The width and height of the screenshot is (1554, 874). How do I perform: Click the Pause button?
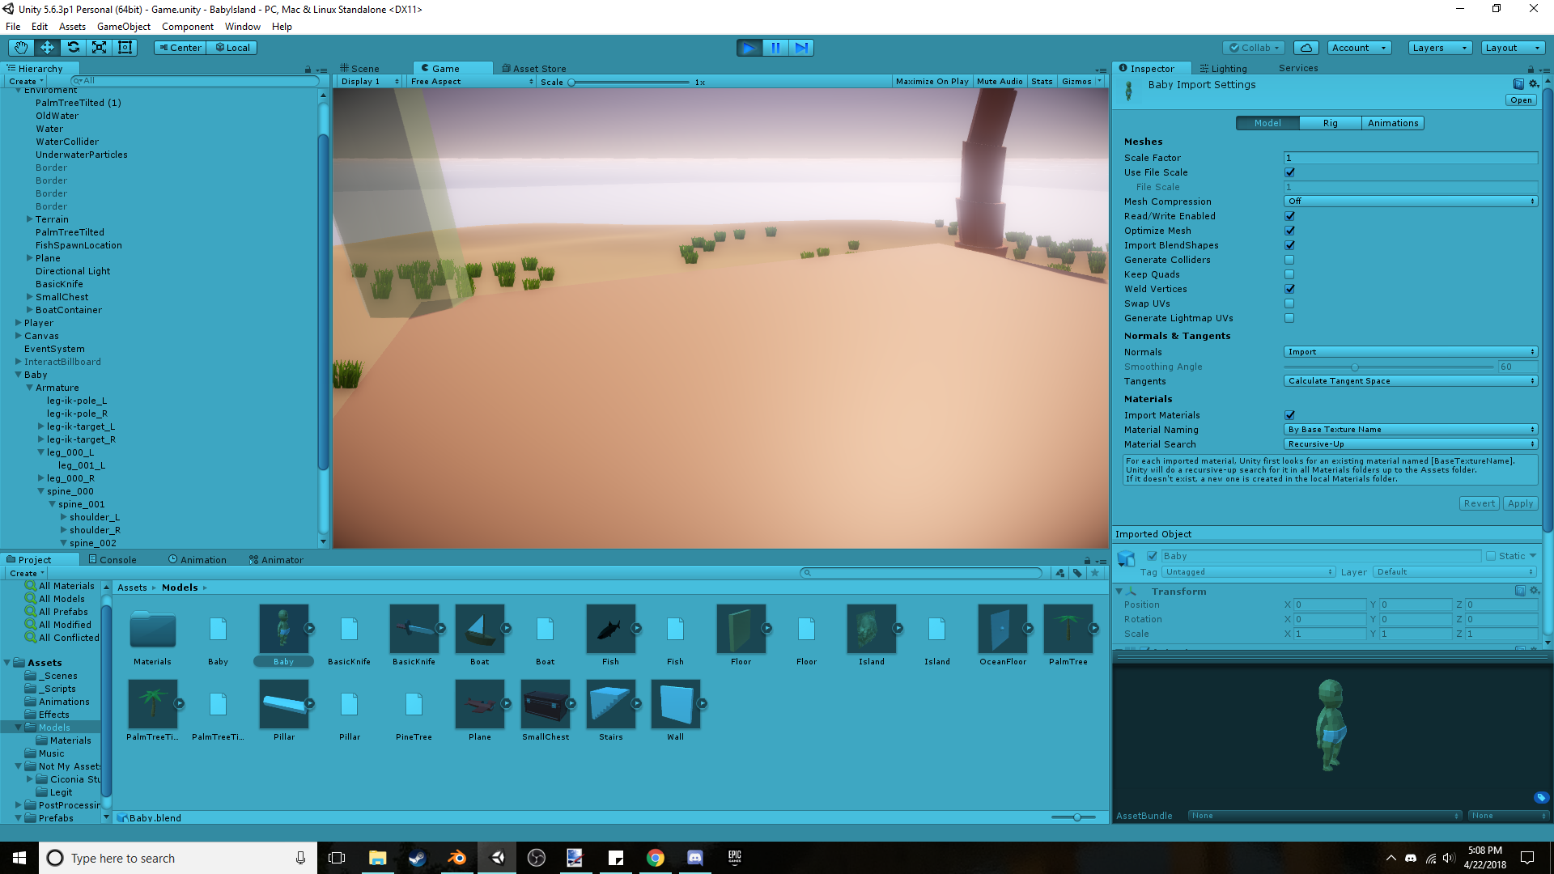775,48
